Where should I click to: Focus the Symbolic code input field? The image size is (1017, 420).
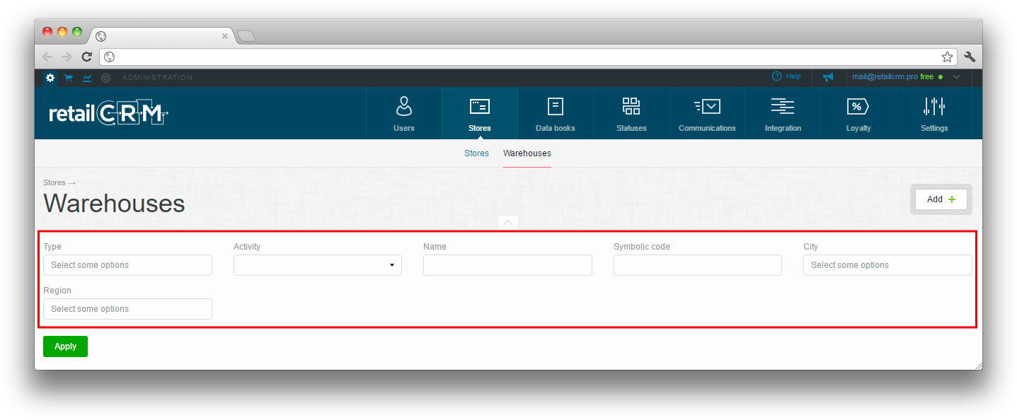pos(698,265)
